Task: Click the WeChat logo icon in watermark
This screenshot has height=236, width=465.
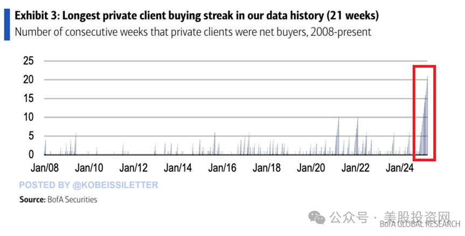Action: coord(317,218)
